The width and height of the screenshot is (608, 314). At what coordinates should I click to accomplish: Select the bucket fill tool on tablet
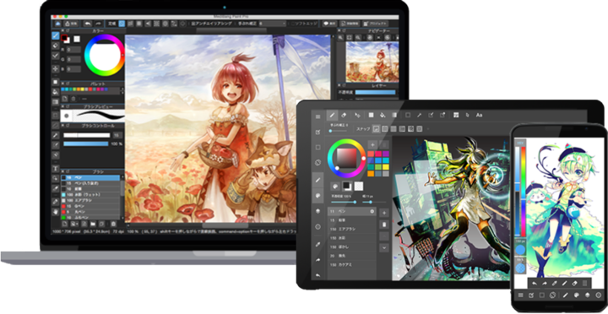[x=383, y=115]
